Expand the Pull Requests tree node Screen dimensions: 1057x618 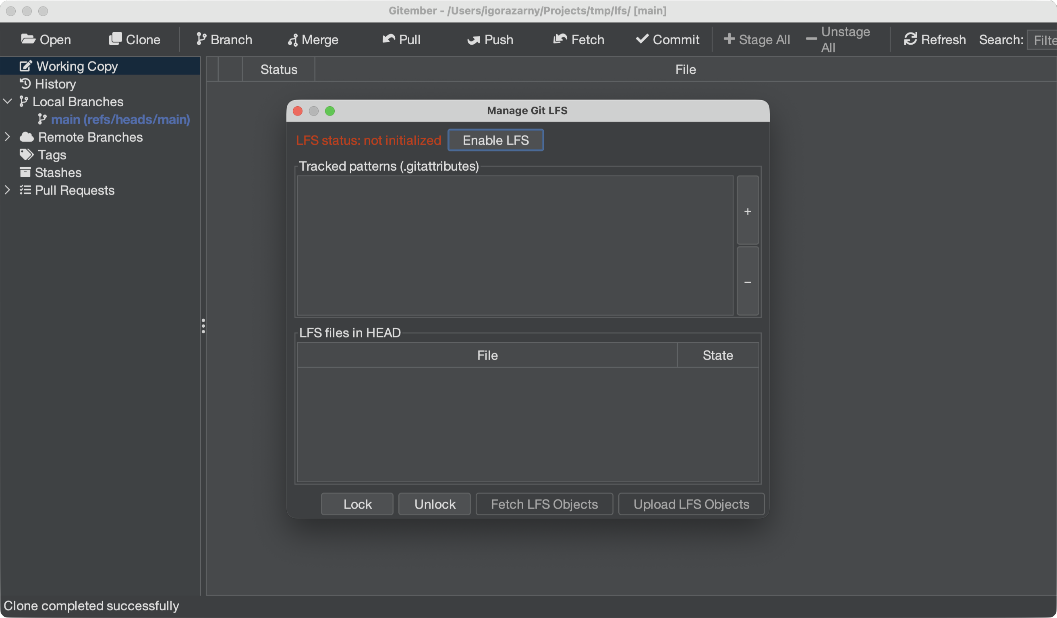pos(7,190)
